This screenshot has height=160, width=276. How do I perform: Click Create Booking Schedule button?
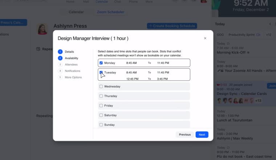[172, 26]
